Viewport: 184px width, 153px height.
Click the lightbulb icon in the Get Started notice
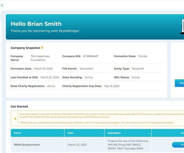tap(15, 119)
